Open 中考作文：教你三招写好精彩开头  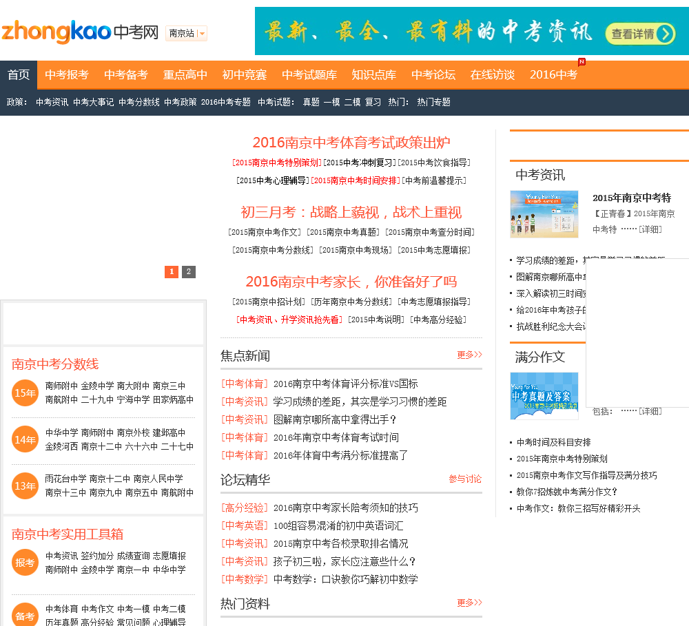578,509
